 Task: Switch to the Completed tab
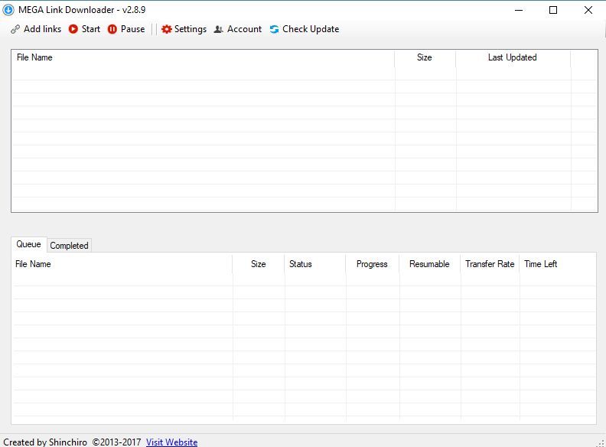[69, 246]
